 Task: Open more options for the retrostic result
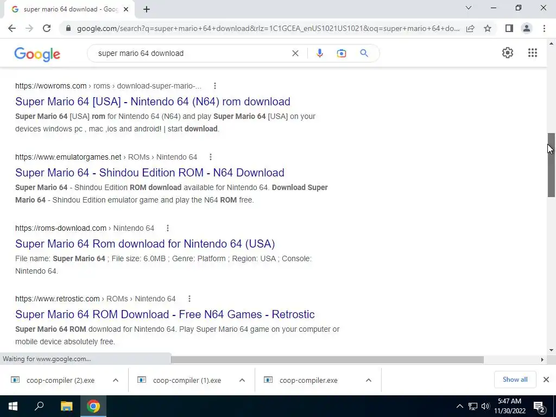(189, 299)
